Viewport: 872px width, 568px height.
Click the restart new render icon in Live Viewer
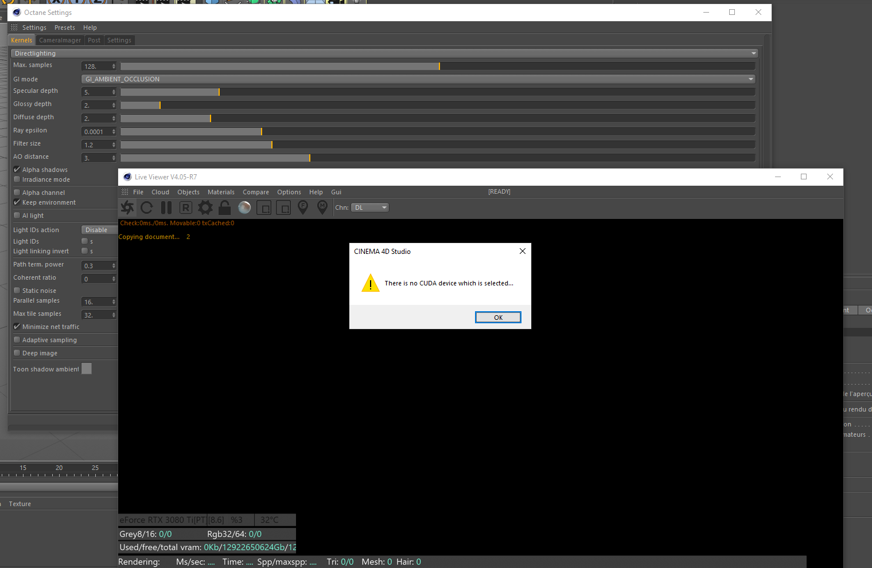147,207
